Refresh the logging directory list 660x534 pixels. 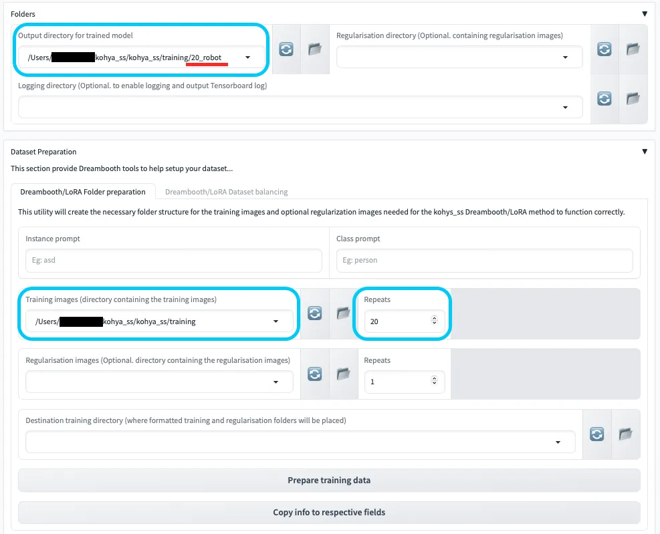(604, 99)
